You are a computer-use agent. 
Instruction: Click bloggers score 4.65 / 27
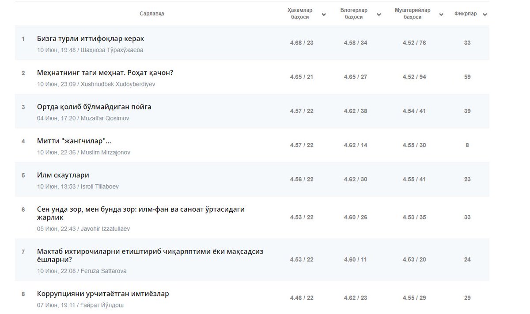coord(356,77)
